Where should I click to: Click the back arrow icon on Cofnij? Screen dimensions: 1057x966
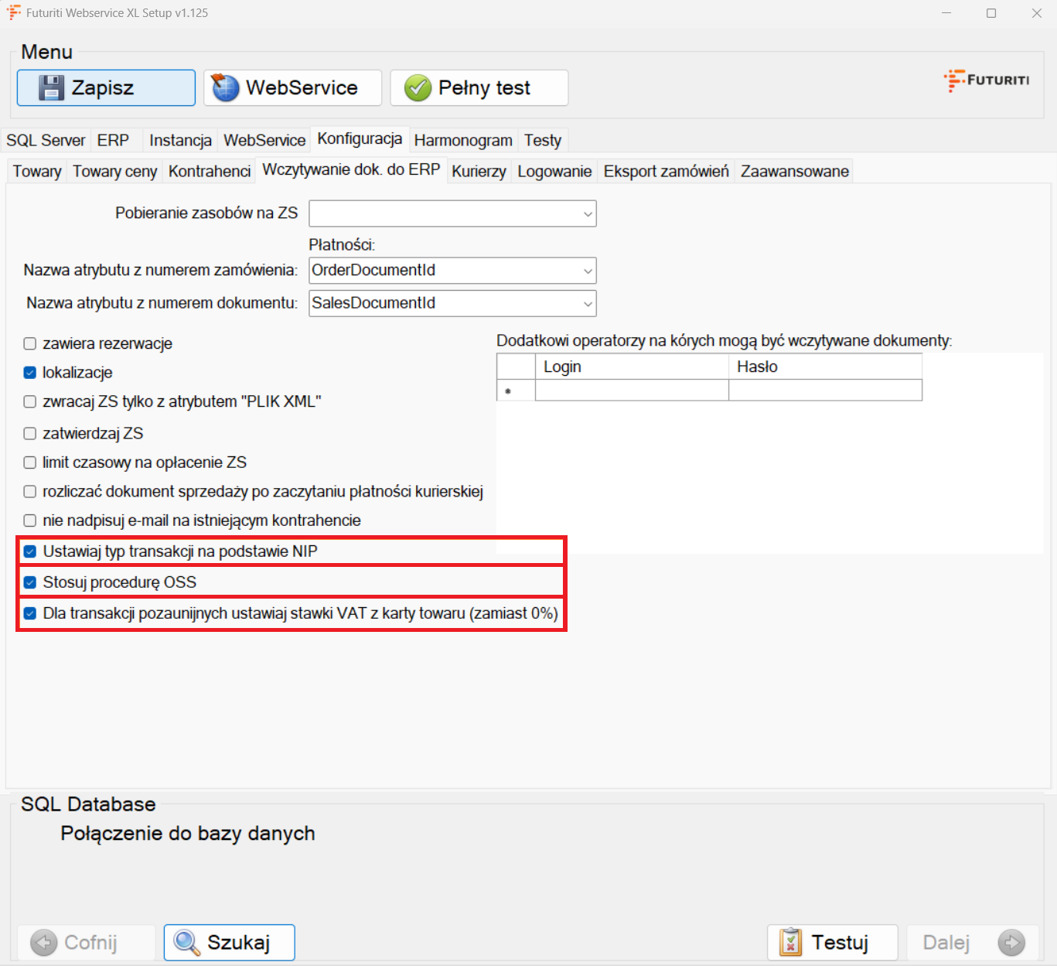44,943
